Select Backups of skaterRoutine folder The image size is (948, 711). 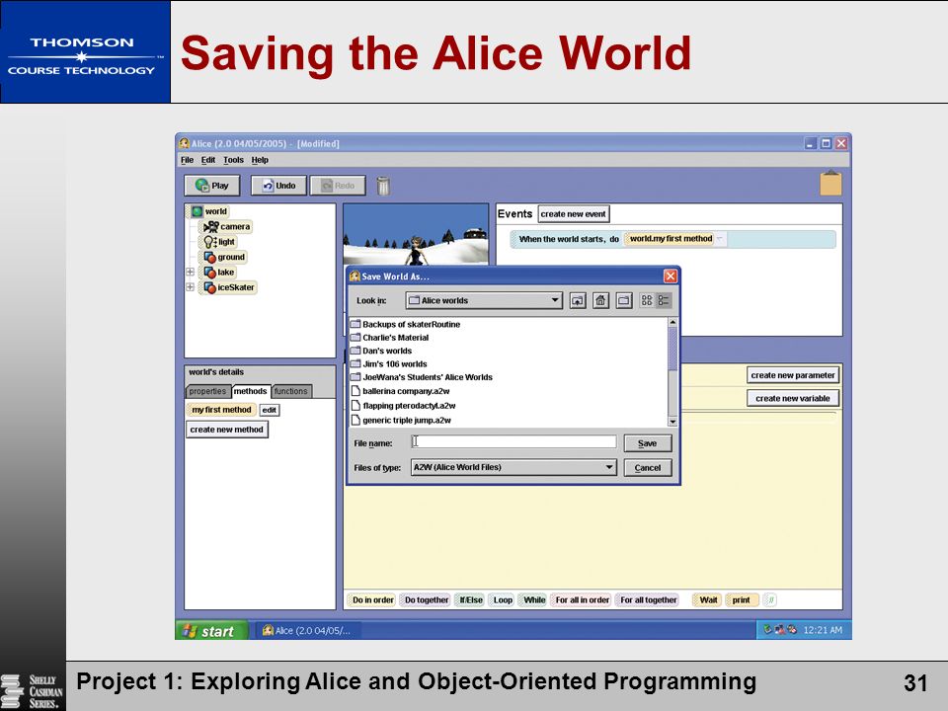(405, 324)
